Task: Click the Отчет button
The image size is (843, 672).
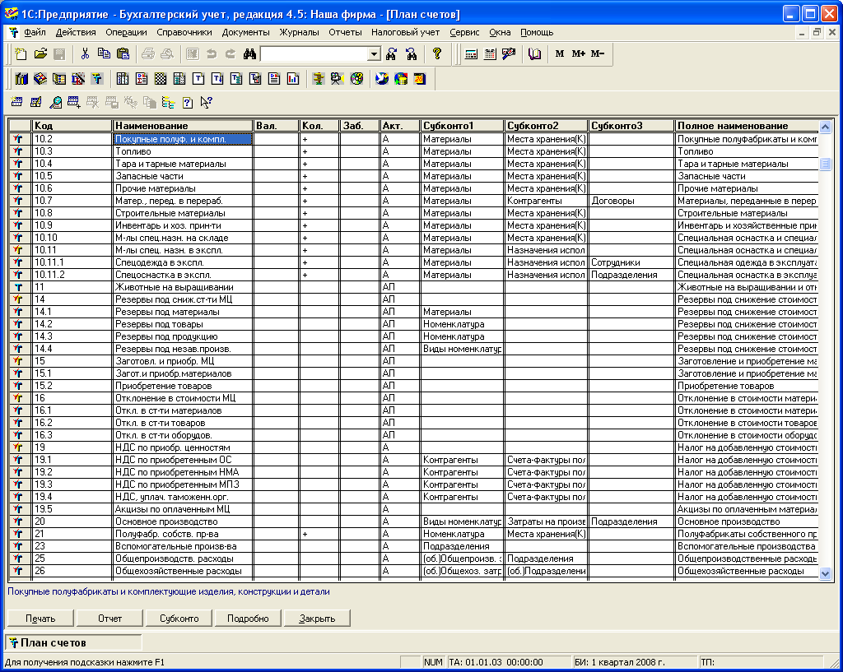Action: [109, 619]
